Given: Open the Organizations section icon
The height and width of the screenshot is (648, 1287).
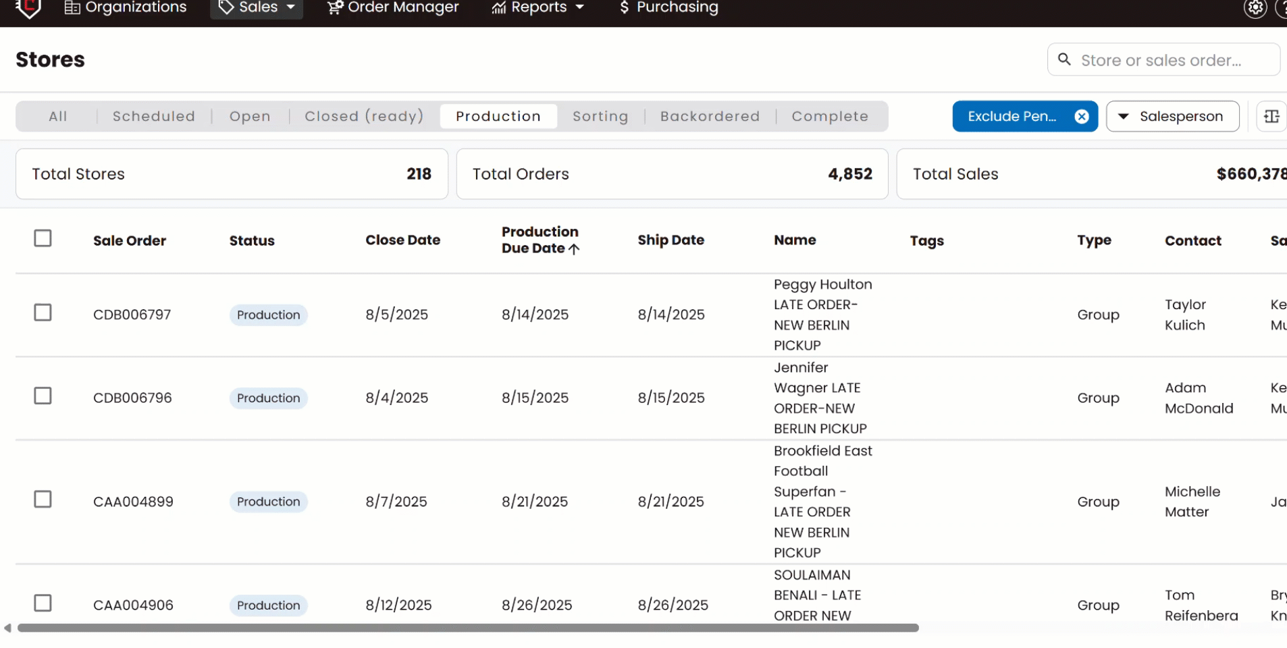Looking at the screenshot, I should click(x=72, y=7).
